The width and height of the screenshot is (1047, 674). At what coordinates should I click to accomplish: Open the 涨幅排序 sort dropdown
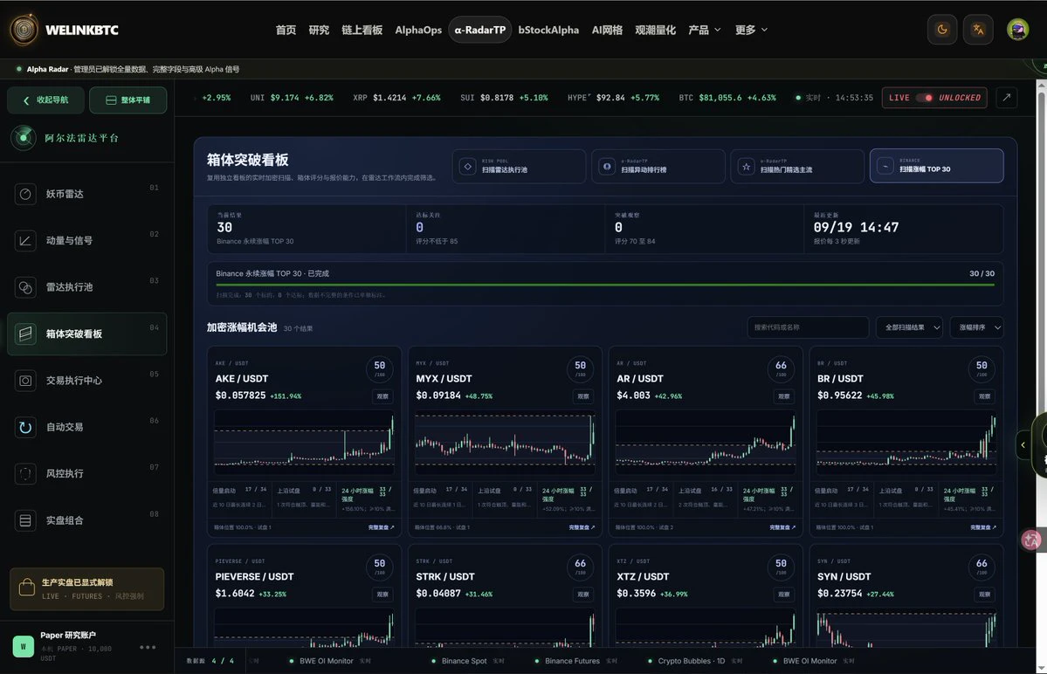click(x=977, y=327)
